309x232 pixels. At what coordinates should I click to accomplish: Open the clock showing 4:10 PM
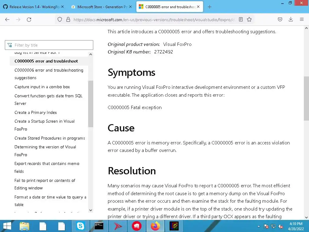[x=296, y=226]
